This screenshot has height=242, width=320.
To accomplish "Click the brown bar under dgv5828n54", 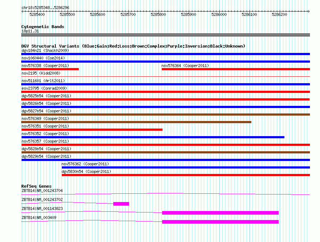I will (x=165, y=152).
